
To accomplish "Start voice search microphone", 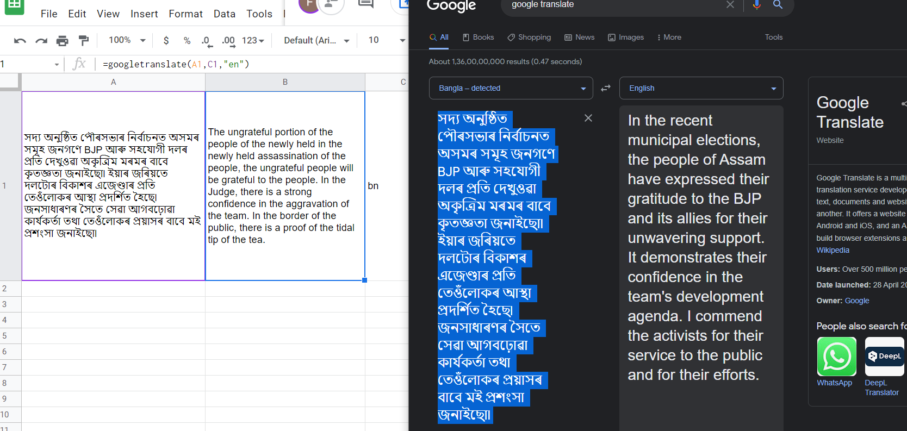I will click(756, 5).
